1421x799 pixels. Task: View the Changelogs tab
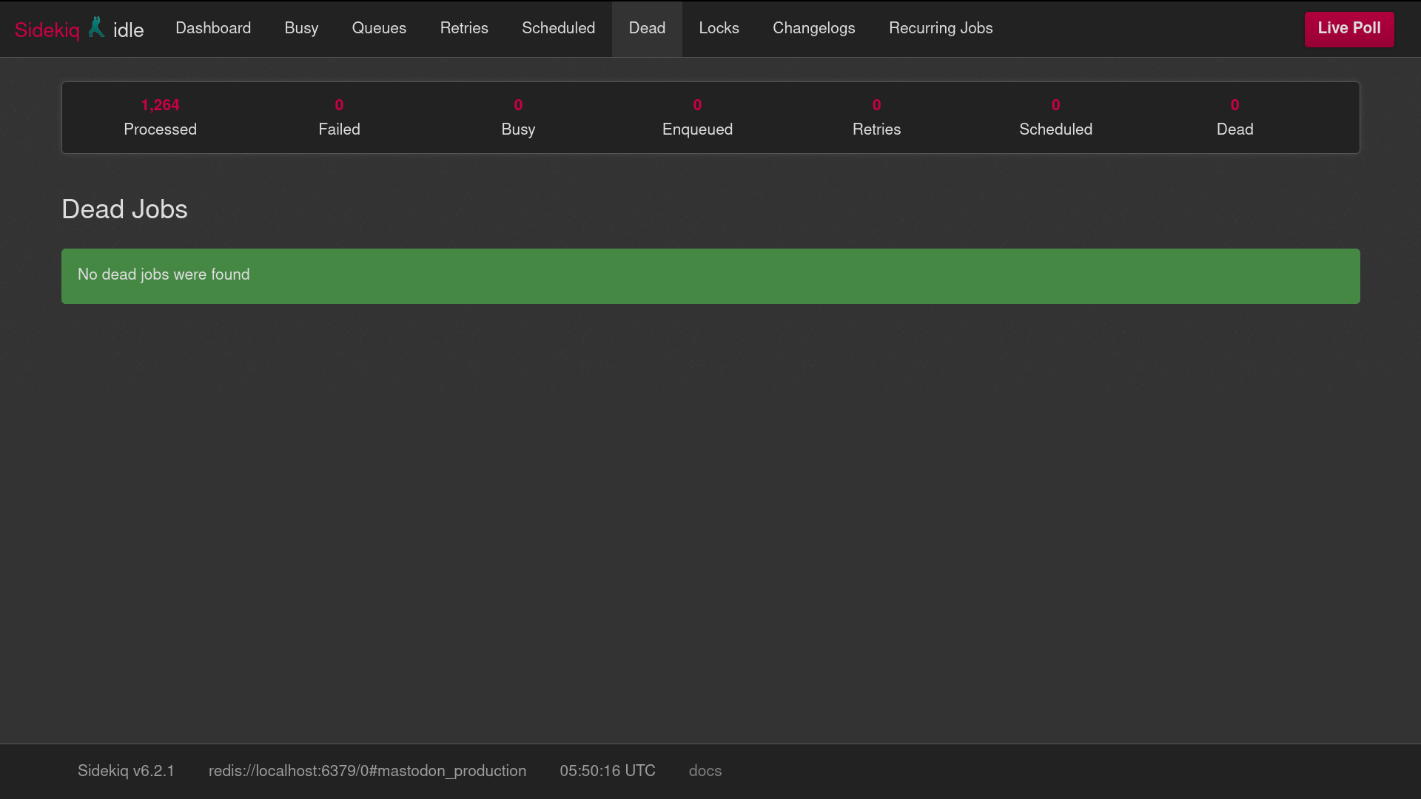point(813,28)
